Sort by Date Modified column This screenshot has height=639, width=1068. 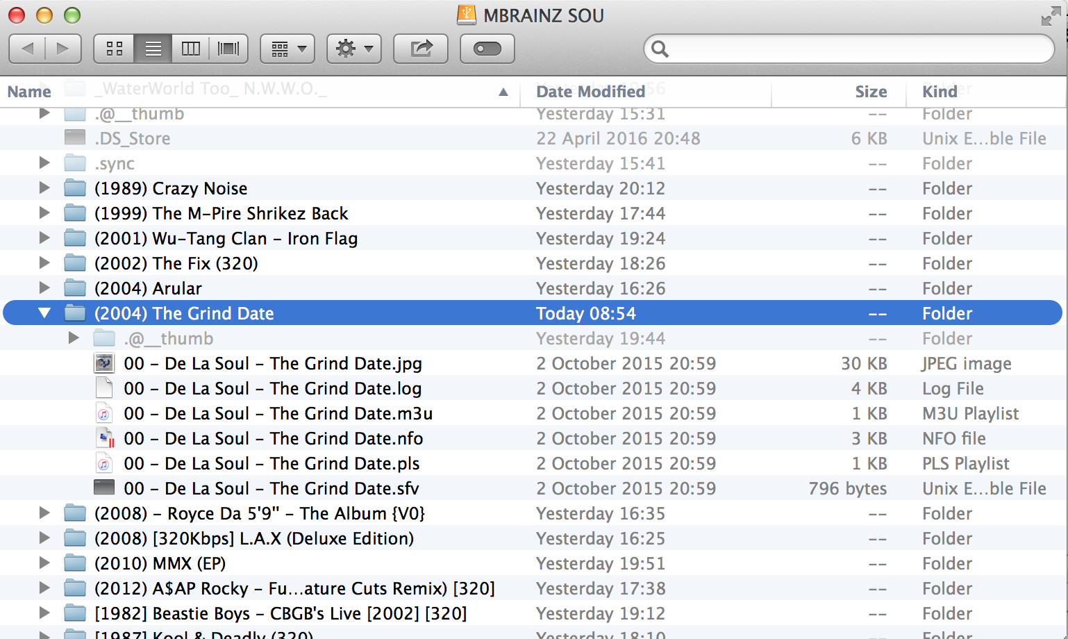pos(590,92)
